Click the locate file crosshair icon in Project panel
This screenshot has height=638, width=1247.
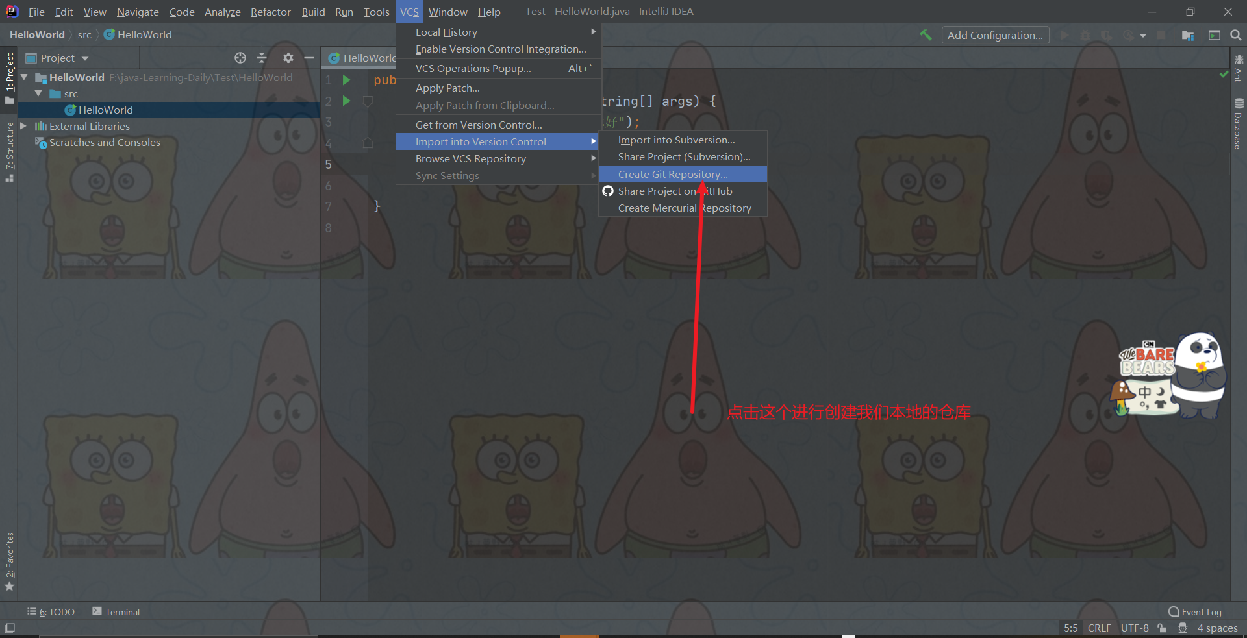pyautogui.click(x=240, y=58)
